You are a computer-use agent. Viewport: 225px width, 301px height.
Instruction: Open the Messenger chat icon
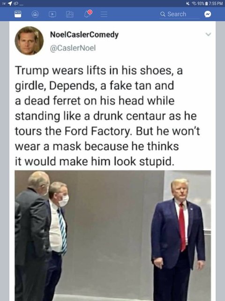(x=208, y=14)
